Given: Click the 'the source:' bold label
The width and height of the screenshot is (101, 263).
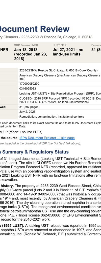Looking at the screenshot, I should (9, 138).
